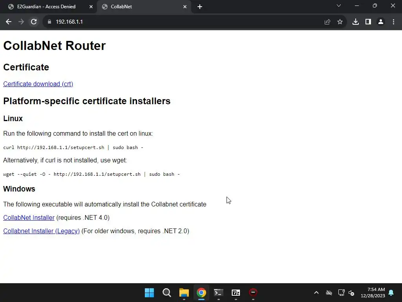The image size is (402, 302).
Task: Bookmark this tab with star icon
Action: 340,22
